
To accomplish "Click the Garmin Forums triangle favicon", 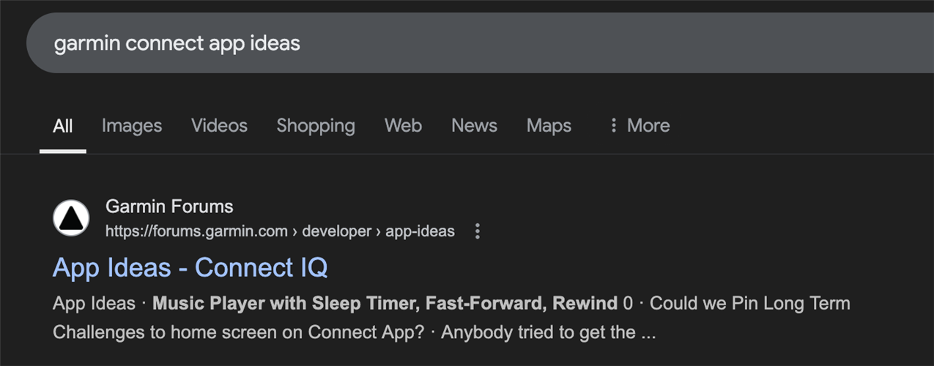I will 72,218.
